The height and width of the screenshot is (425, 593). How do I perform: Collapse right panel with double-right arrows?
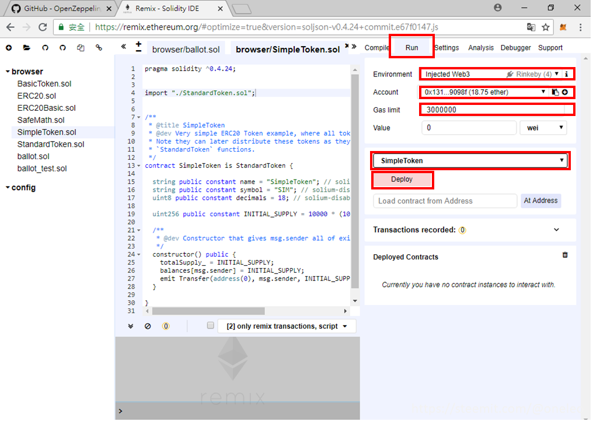[354, 47]
